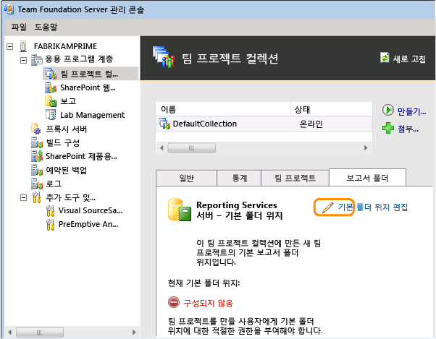This screenshot has height=339, width=436.
Task: Select 프록시 서버 tree item
Action: coord(66,129)
